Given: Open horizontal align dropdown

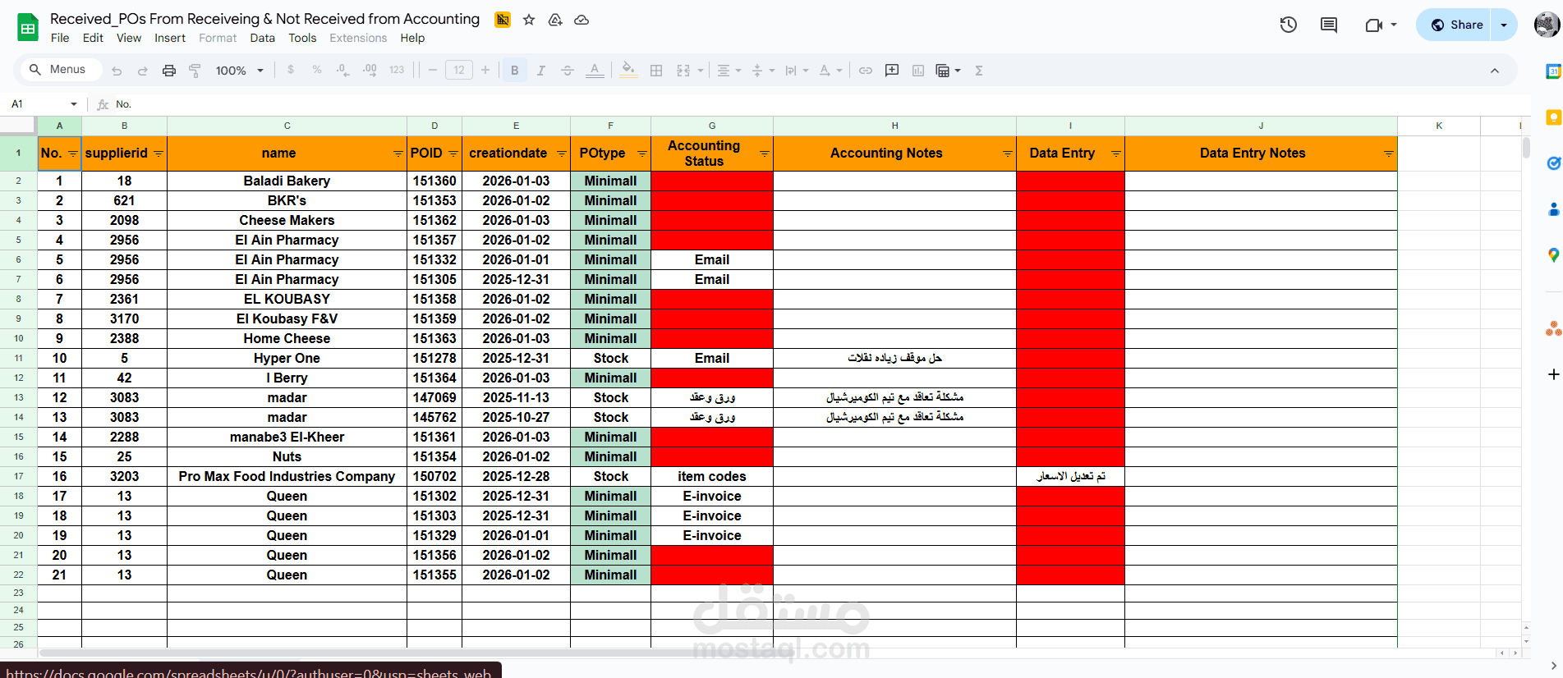Looking at the screenshot, I should click(729, 71).
